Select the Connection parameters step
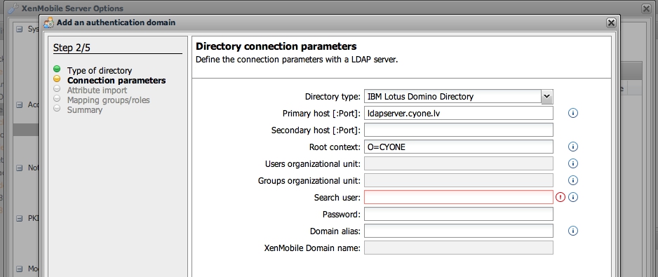The image size is (658, 277). pos(116,80)
